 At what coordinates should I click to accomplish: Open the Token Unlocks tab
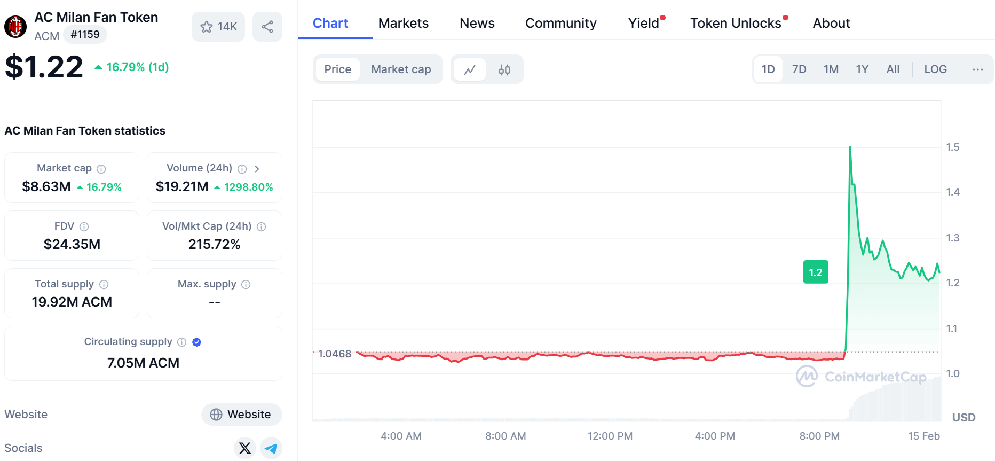tap(735, 24)
